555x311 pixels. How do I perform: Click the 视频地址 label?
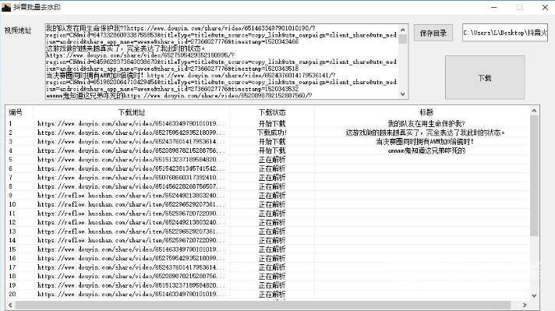pos(18,30)
